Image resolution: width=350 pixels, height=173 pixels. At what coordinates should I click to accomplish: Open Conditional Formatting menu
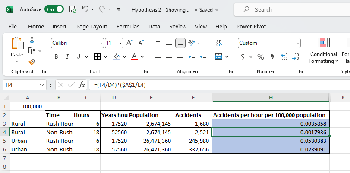(323, 57)
